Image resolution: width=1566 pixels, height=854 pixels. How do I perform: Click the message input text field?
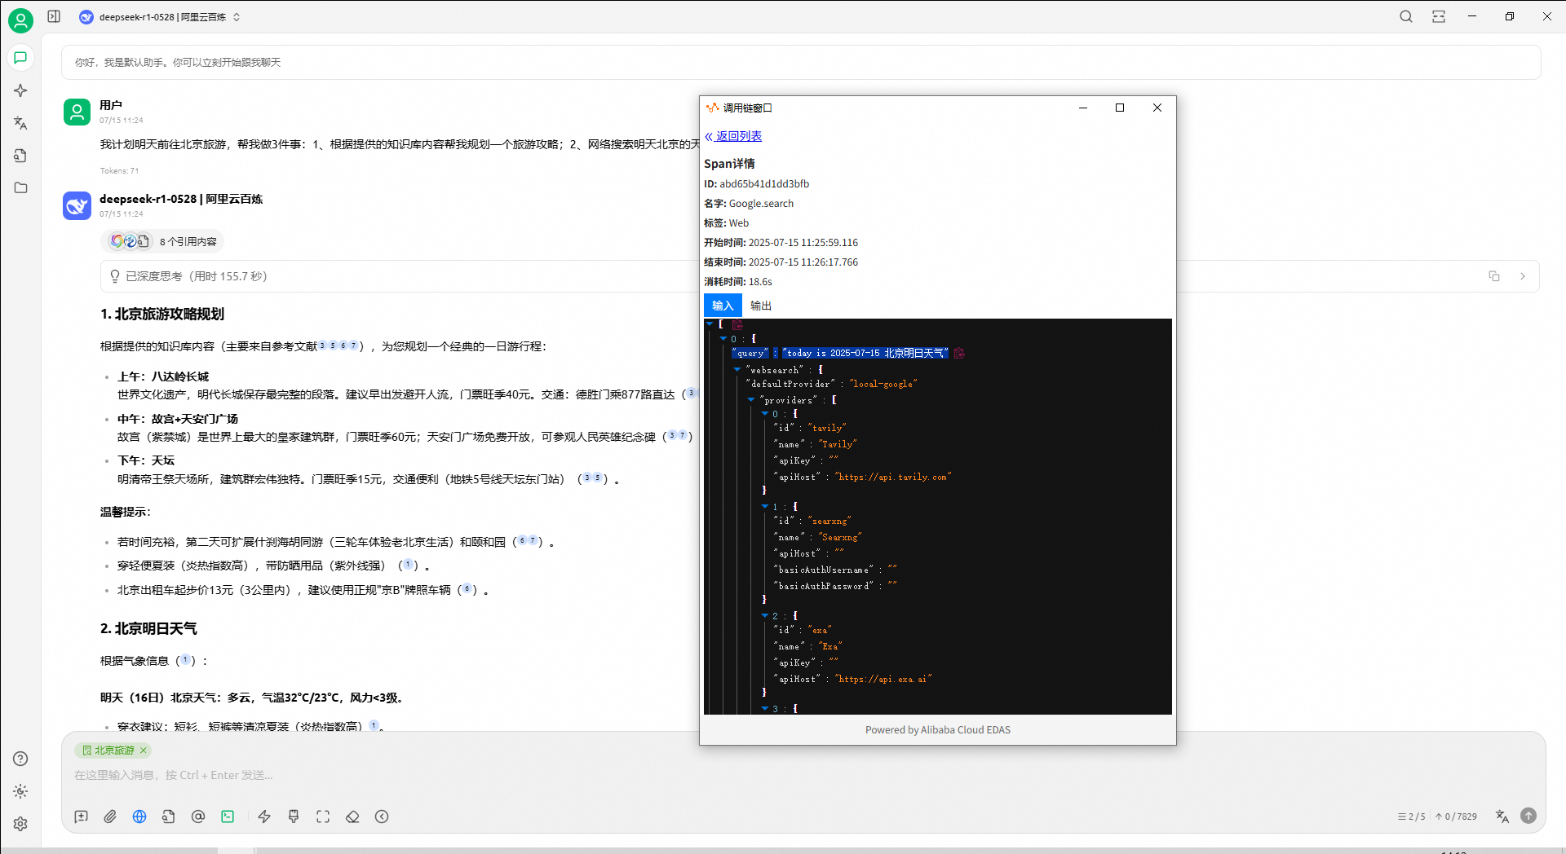tap(734, 775)
